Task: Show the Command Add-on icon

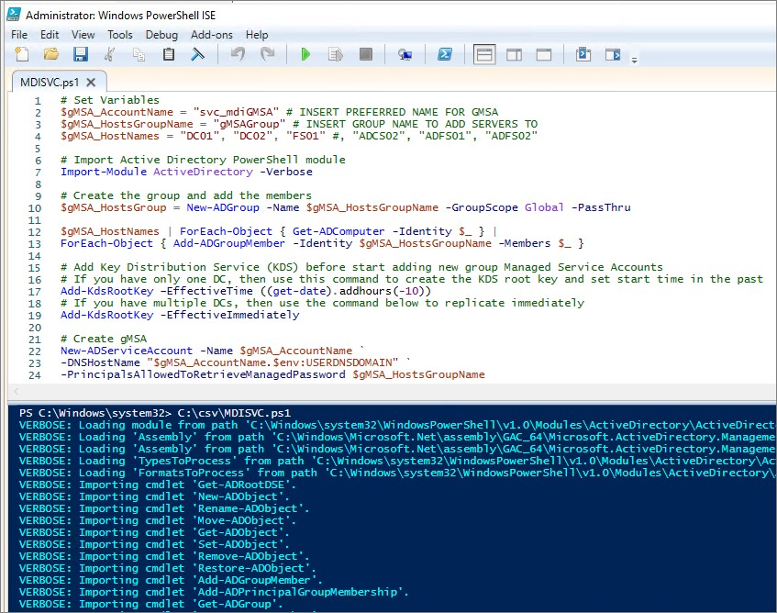Action: coord(613,54)
